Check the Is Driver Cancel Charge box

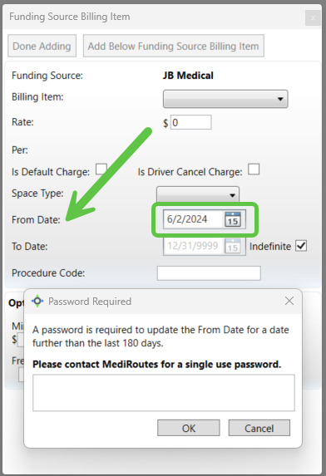point(254,169)
